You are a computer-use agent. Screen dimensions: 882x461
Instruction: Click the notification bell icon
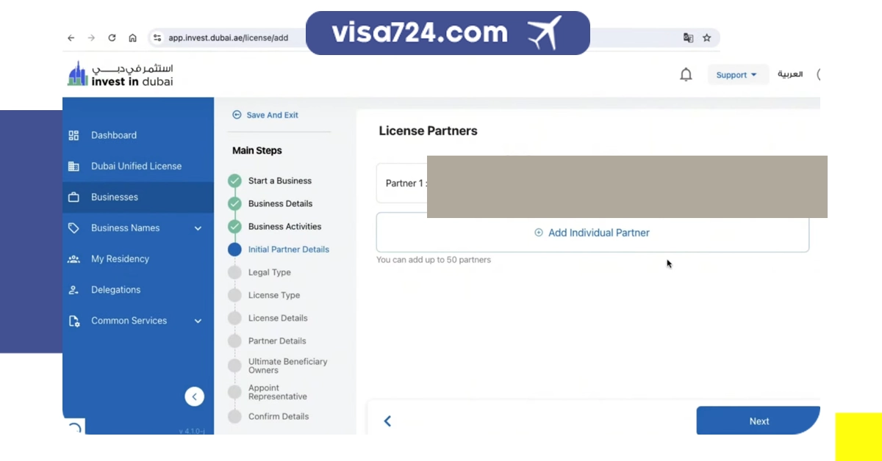pyautogui.click(x=686, y=75)
